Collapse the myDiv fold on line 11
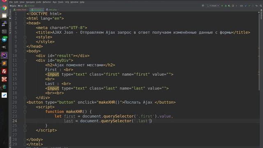 click(x=25, y=60)
